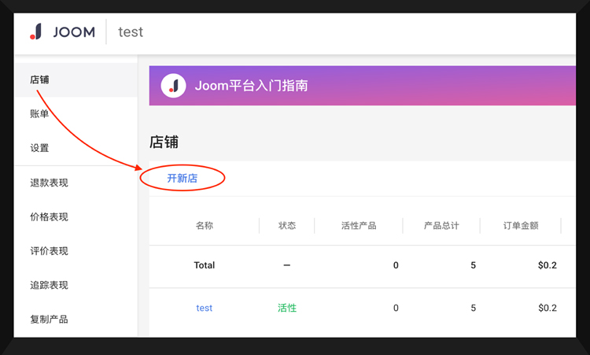Image resolution: width=590 pixels, height=355 pixels.
Task: Open the Joom平台入门指南 banner
Action: tap(363, 86)
